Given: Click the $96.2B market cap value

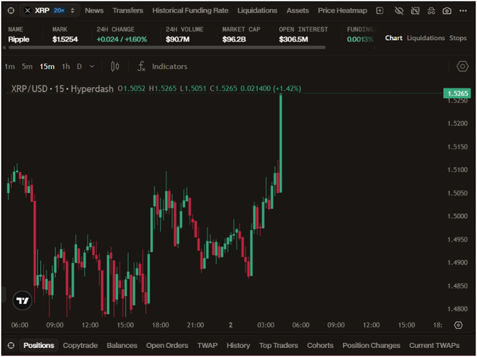Looking at the screenshot, I should click(234, 39).
